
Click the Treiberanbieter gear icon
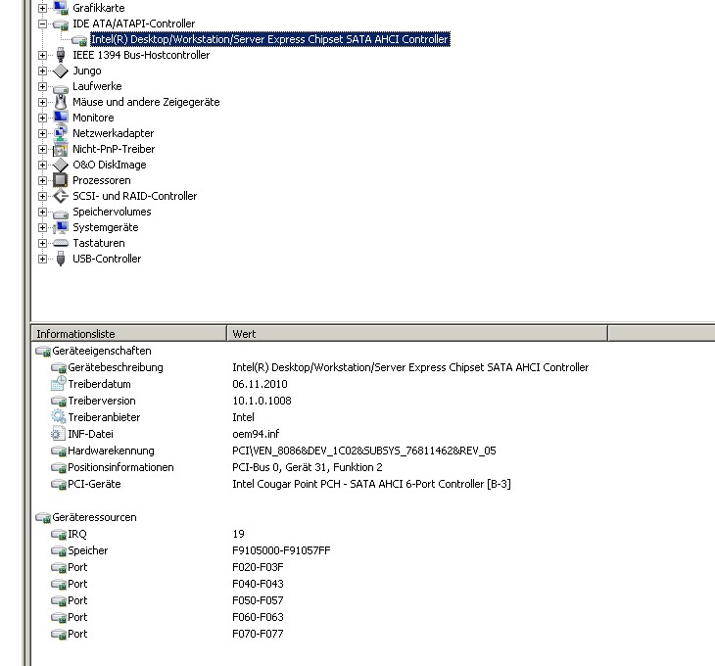(59, 416)
